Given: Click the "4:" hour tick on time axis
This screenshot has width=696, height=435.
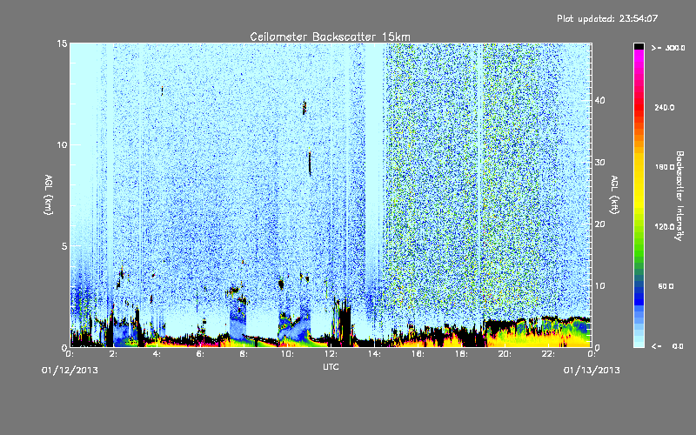Looking at the screenshot, I should pos(157,354).
